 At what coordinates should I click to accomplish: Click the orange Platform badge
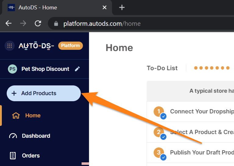[70, 46]
